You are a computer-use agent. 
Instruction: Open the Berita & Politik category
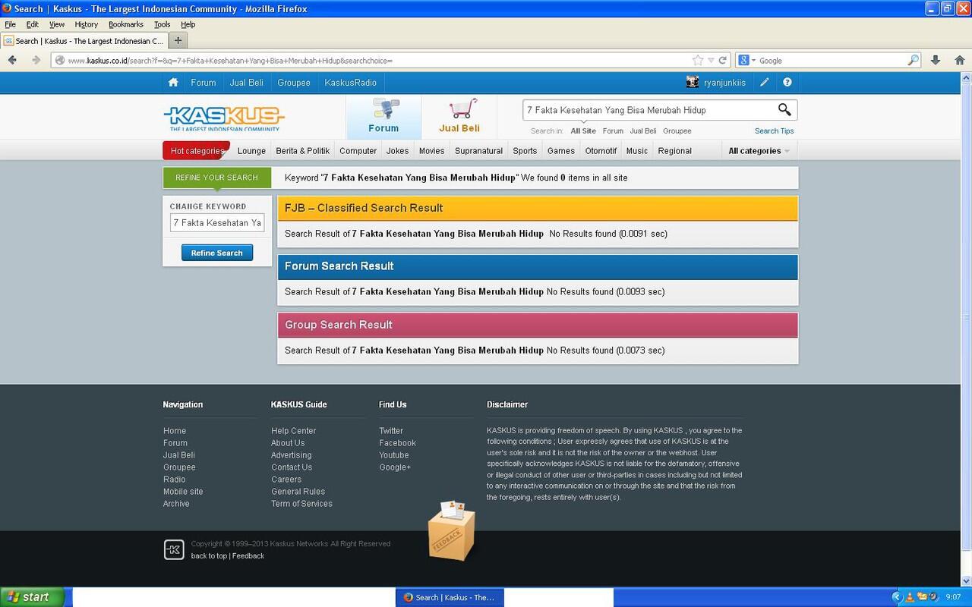303,151
